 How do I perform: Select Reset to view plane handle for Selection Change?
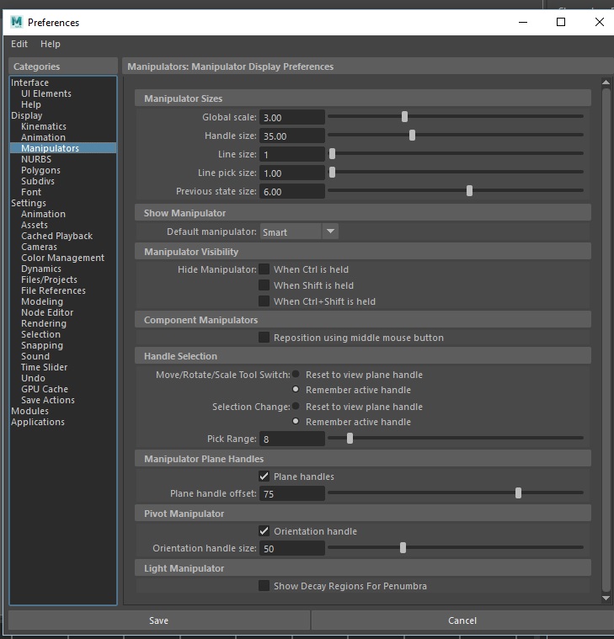click(296, 406)
